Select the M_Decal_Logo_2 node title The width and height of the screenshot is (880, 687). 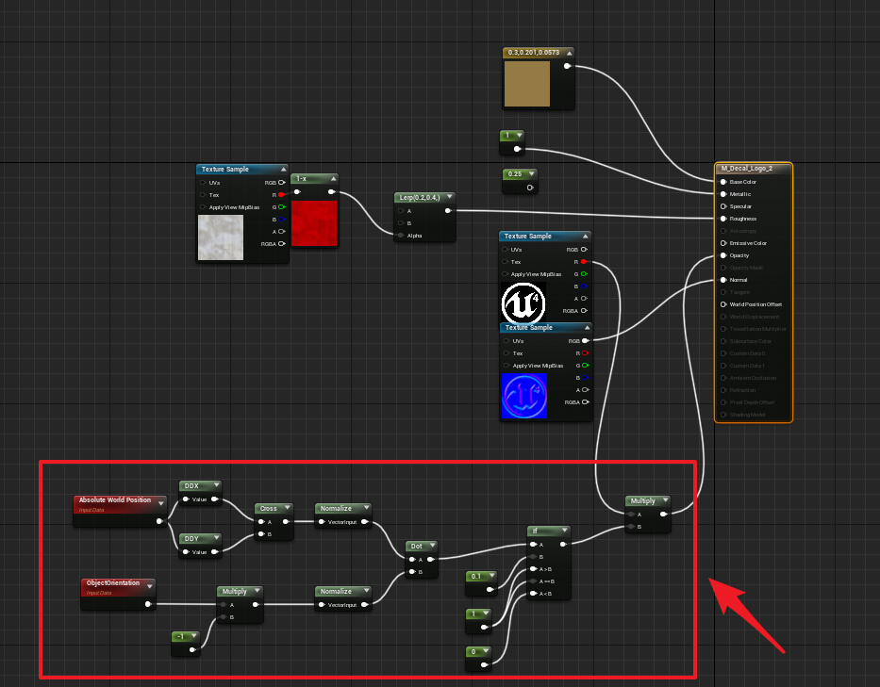746,169
